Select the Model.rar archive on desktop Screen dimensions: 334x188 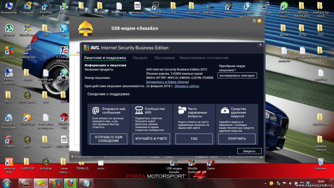point(137,8)
